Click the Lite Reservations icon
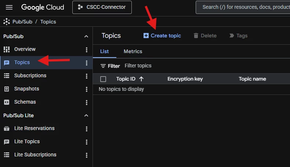This screenshot has width=290, height=167. tap(7, 129)
